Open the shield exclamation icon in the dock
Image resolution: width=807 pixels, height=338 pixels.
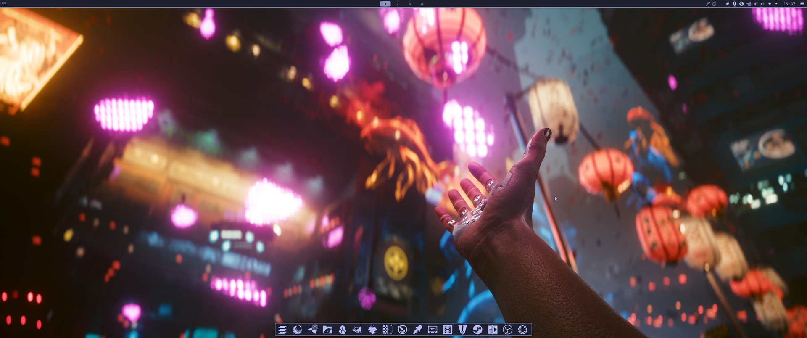point(462,330)
